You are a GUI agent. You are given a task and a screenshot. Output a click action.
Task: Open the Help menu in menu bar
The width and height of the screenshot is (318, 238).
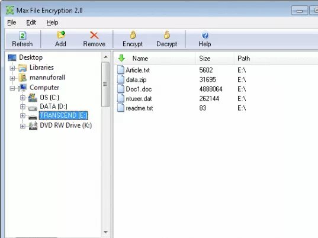coord(52,22)
